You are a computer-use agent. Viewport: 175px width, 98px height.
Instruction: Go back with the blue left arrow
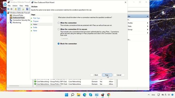coord(8,9)
